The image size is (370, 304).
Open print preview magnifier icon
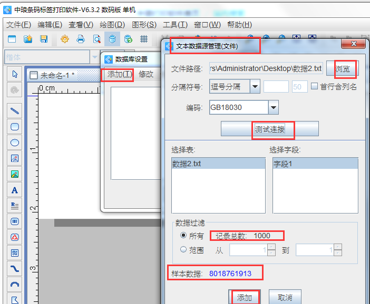96,39
